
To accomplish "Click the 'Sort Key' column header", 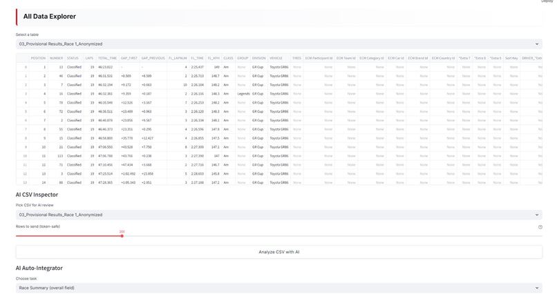I will (511, 58).
